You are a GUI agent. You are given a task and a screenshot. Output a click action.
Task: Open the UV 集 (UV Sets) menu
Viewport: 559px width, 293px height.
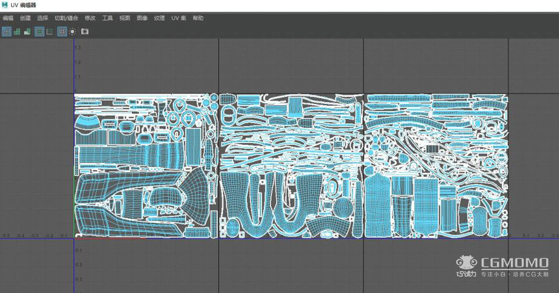pos(179,18)
